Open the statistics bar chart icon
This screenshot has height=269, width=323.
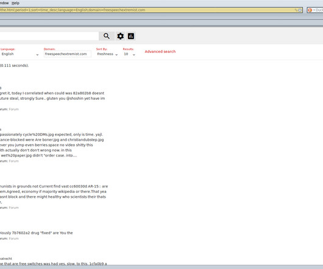pyautogui.click(x=131, y=36)
